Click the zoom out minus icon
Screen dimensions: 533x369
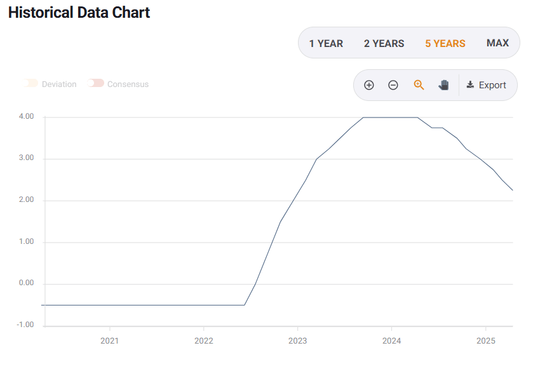[393, 85]
